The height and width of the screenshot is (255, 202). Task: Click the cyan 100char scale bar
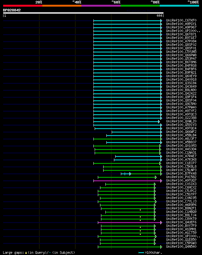141,253
